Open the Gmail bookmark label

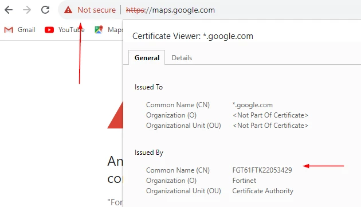[x=26, y=30]
